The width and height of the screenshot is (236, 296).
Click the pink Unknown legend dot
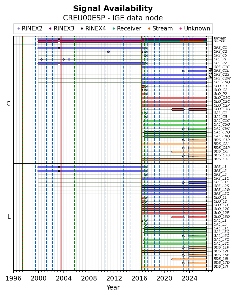tap(181, 29)
